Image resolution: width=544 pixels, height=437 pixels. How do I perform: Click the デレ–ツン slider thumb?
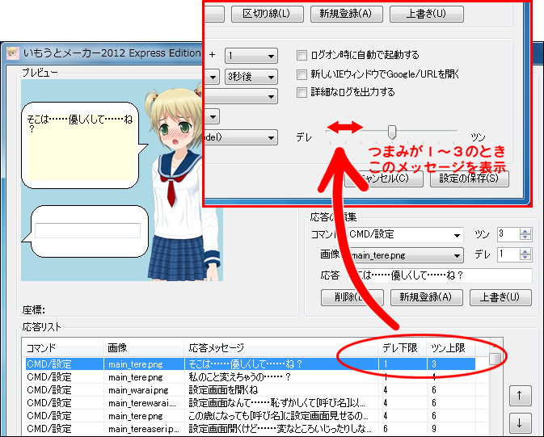(392, 132)
